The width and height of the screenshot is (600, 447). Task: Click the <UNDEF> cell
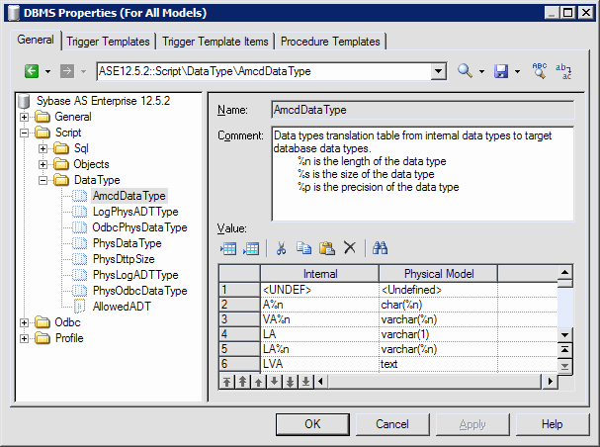click(x=320, y=290)
